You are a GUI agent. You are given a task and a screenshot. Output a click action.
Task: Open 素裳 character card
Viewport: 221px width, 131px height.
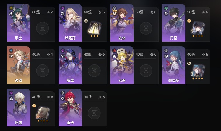point(122,23)
